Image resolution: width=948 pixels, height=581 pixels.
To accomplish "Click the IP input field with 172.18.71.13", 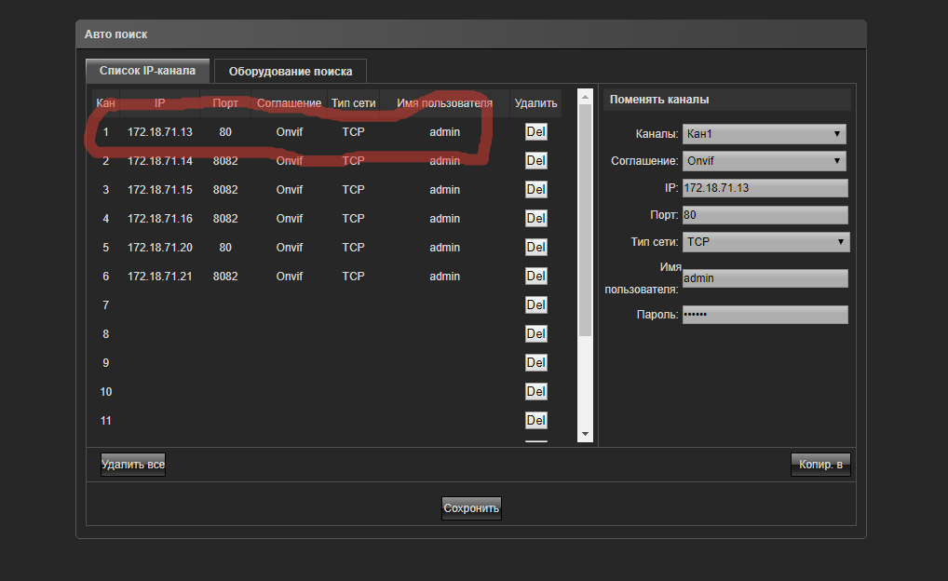I will coord(765,188).
